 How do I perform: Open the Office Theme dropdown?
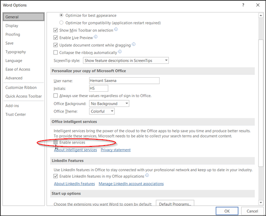(x=102, y=111)
